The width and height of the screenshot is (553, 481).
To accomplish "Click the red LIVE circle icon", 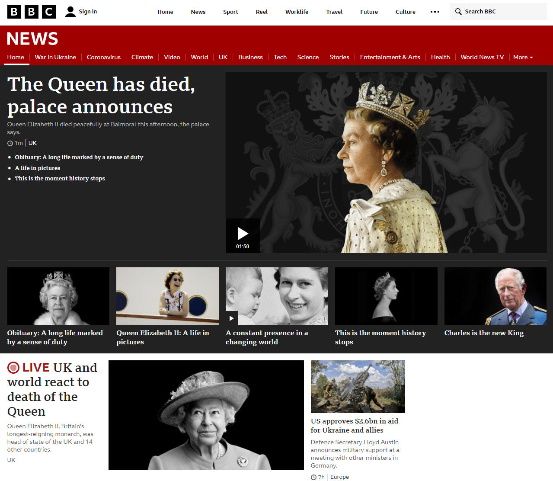I will 13,368.
